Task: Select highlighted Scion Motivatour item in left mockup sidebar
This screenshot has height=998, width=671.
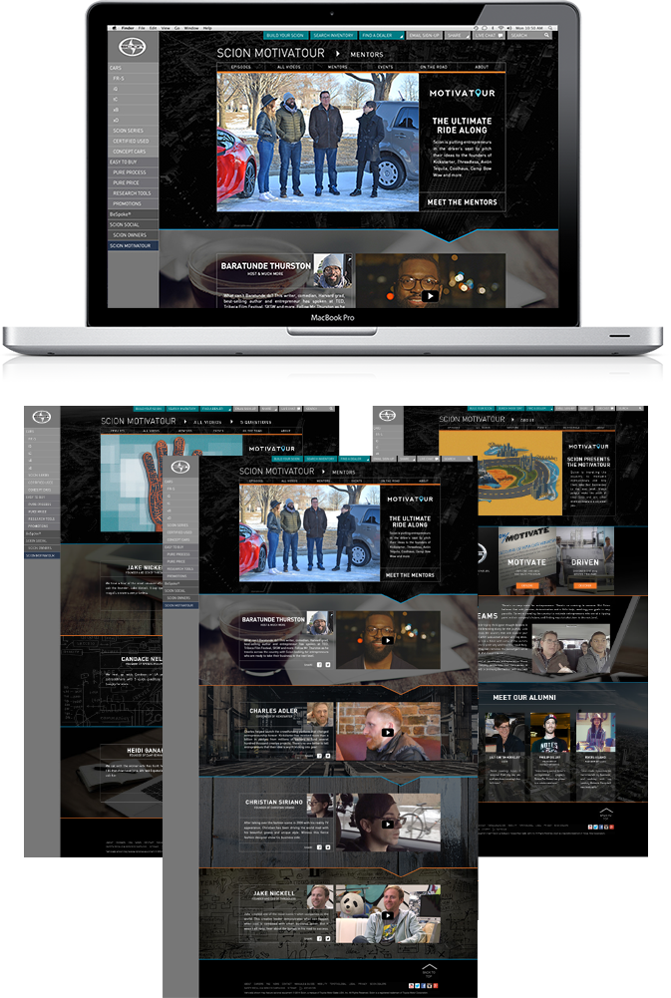Action: [42, 555]
